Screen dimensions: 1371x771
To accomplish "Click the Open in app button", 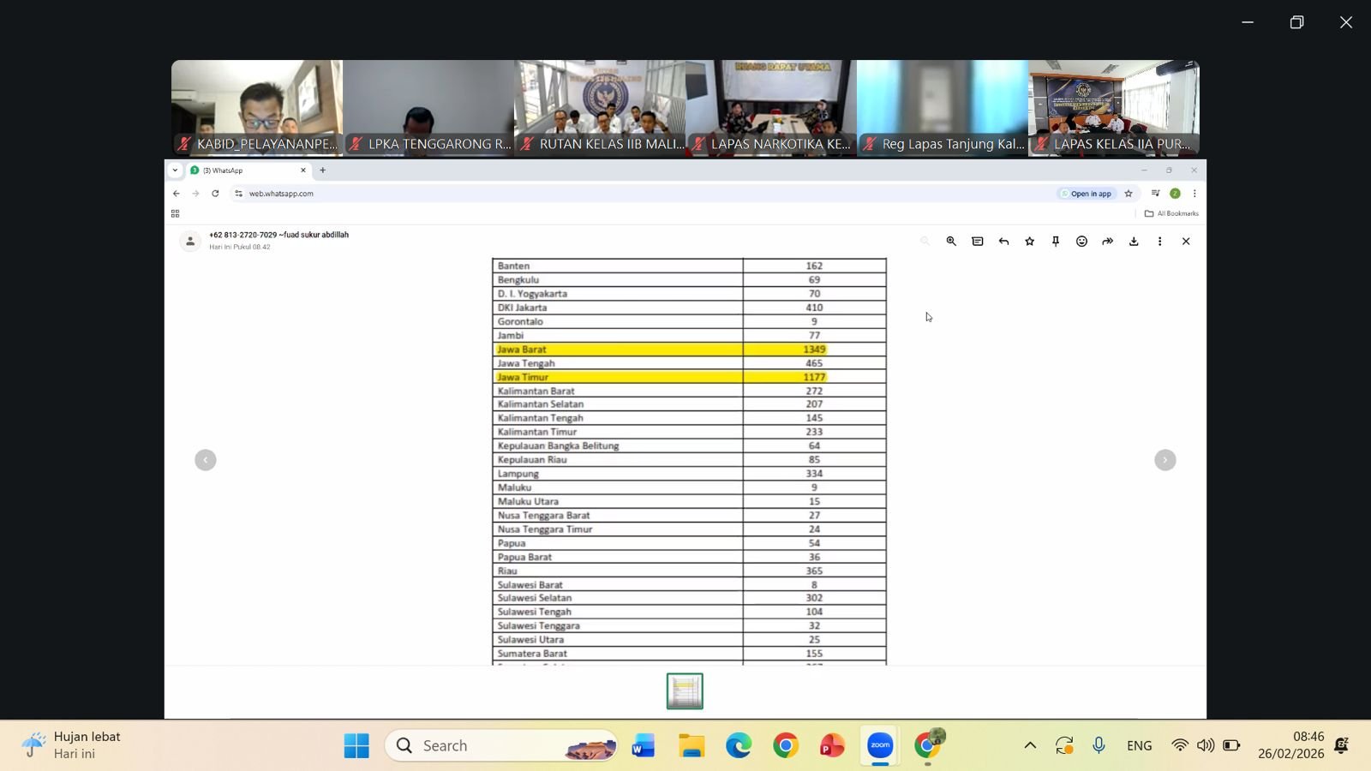I will coord(1087,194).
